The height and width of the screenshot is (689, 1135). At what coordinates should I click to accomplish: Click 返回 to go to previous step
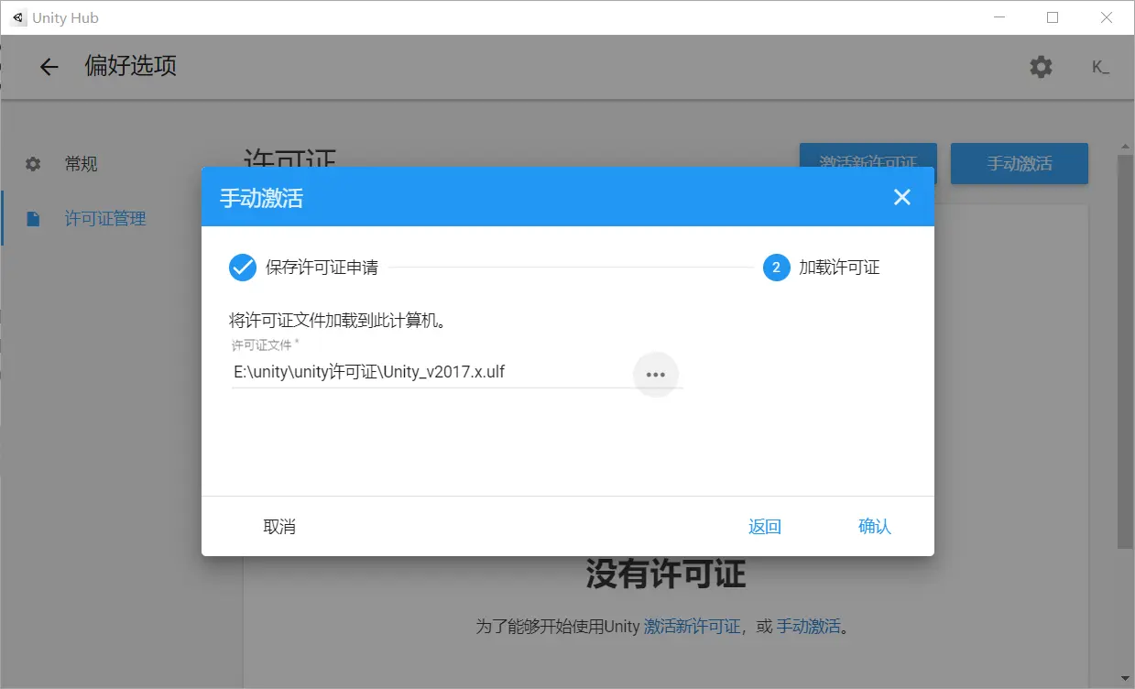coord(765,527)
